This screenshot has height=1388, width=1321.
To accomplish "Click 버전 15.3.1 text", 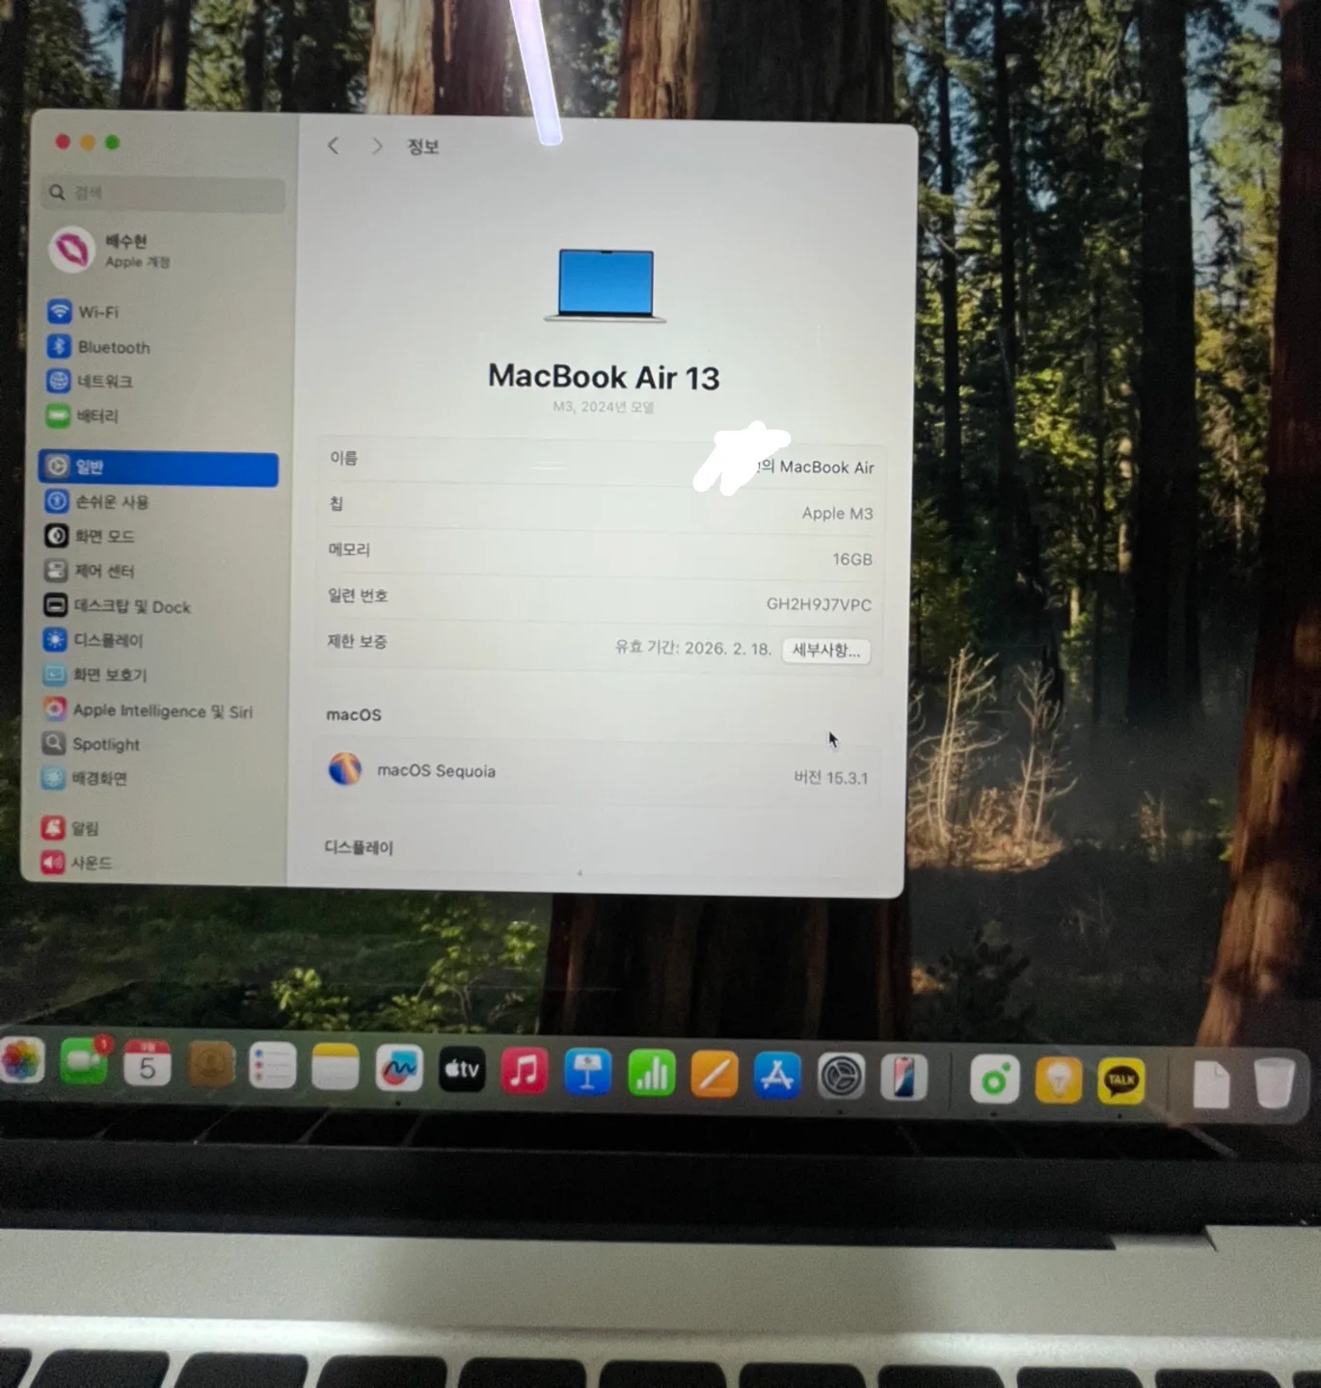I will (831, 777).
